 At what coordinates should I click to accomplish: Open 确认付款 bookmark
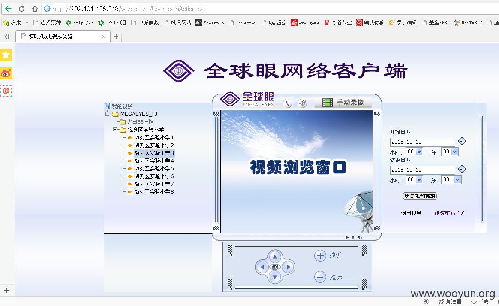(370, 23)
